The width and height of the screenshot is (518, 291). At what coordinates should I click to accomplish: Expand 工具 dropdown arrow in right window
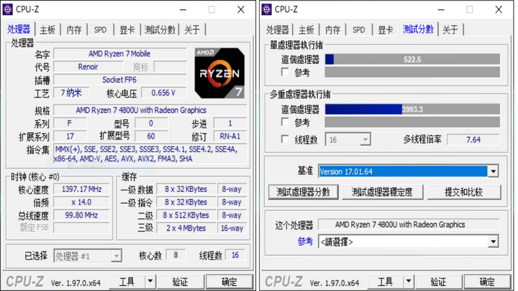[x=409, y=282]
